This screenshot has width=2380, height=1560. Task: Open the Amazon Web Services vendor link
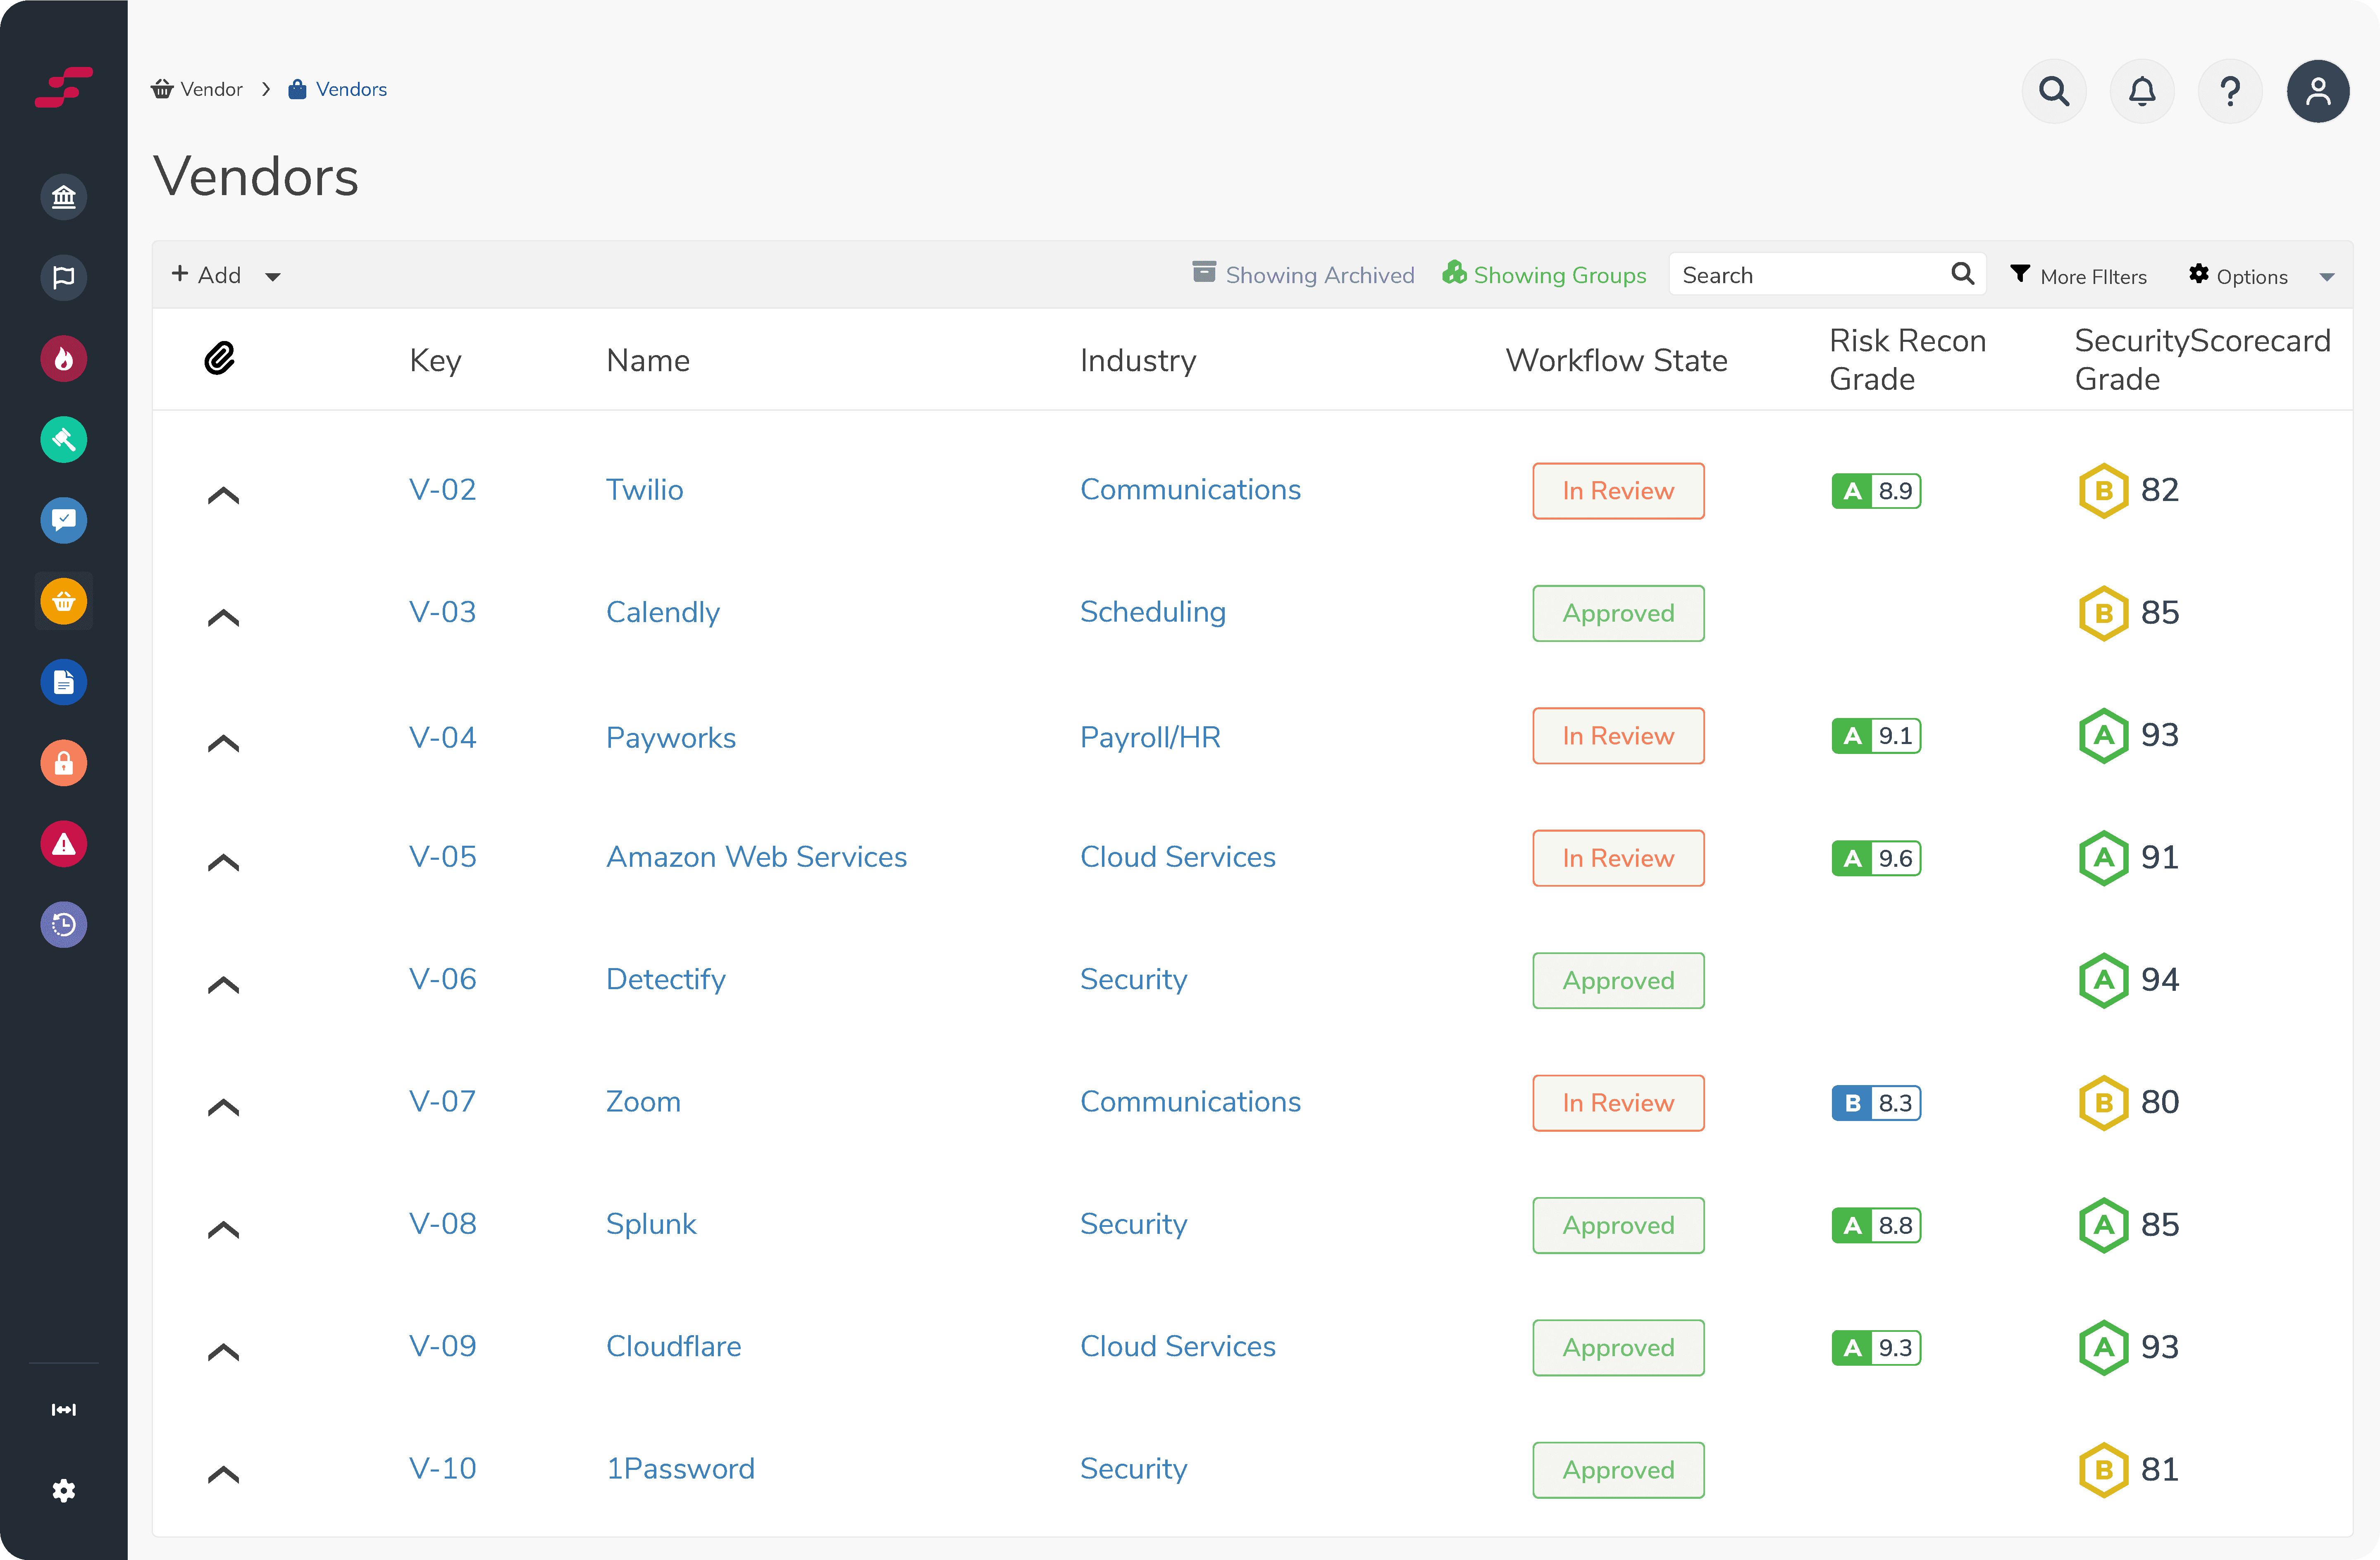[x=756, y=857]
